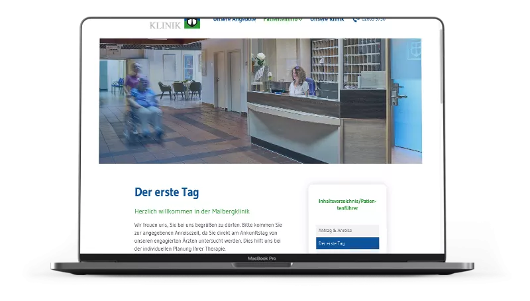Click the reception hero image
Image resolution: width=530 pixels, height=301 pixels.
(x=260, y=101)
